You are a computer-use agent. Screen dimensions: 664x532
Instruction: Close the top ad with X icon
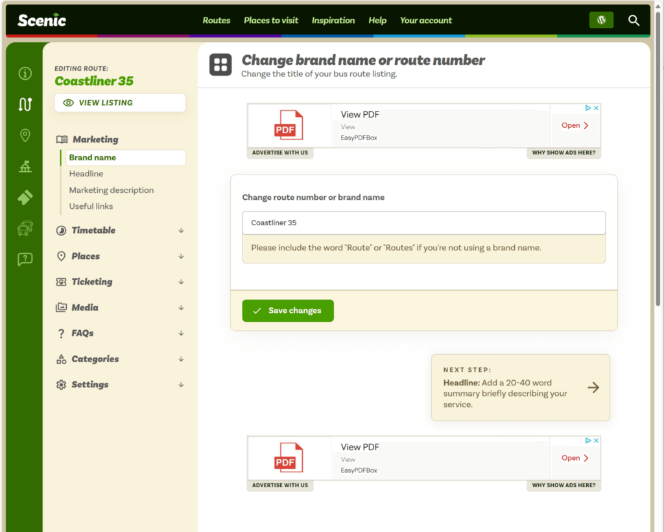[x=596, y=108]
